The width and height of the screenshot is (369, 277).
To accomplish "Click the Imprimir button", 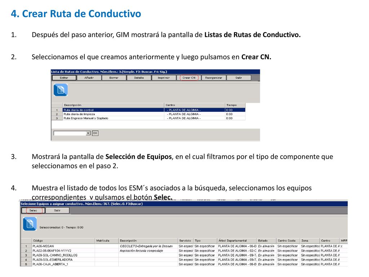I will (164, 78).
